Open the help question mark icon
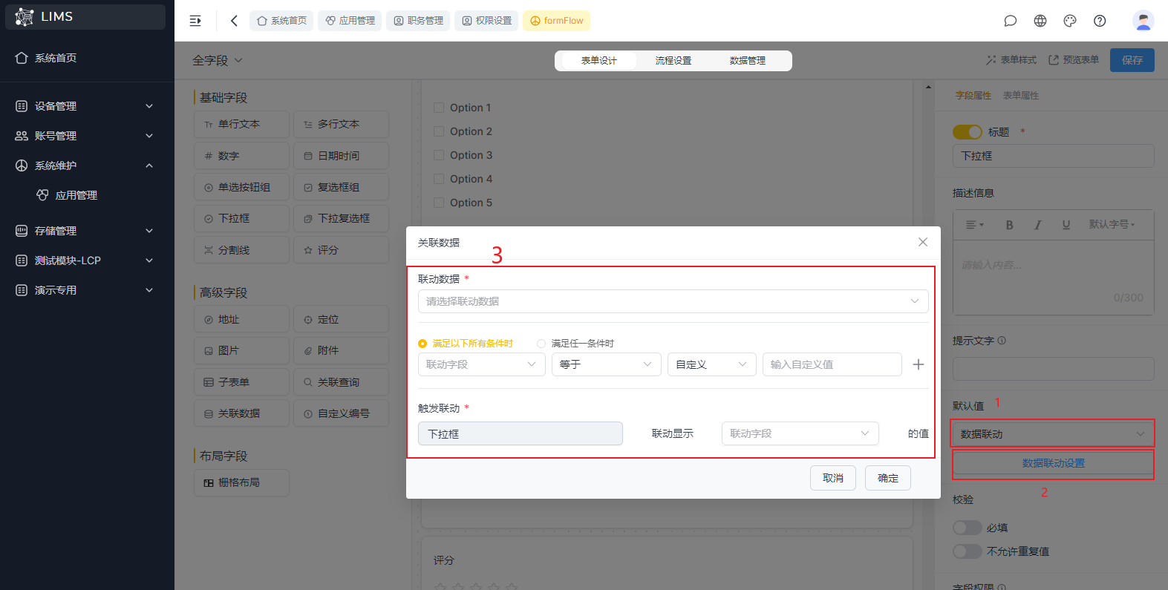1168x590 pixels. tap(1100, 21)
